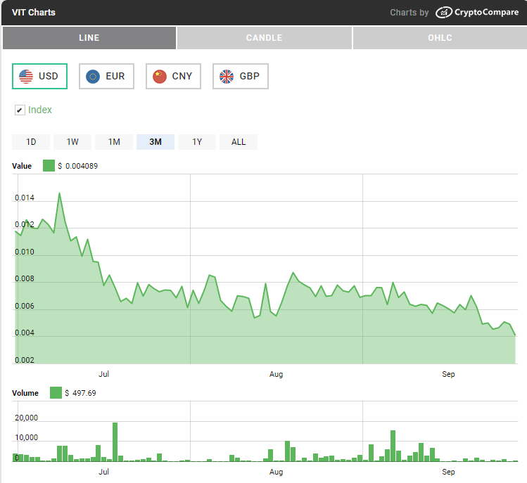Viewport: 527px width, 483px height.
Task: Display the ALL time range
Action: pyautogui.click(x=239, y=142)
